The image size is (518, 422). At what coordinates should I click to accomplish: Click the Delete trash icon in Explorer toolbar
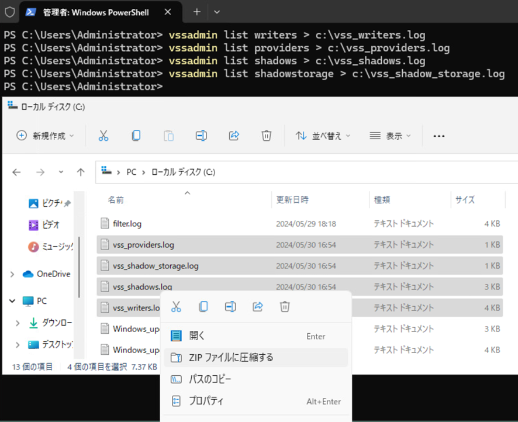(x=266, y=136)
